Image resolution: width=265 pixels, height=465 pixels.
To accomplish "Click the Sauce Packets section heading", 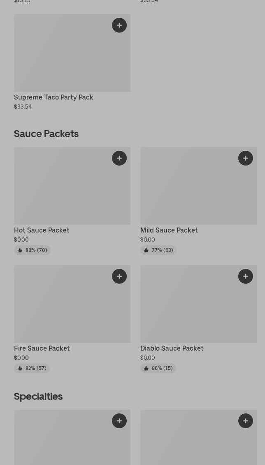I will click(46, 134).
